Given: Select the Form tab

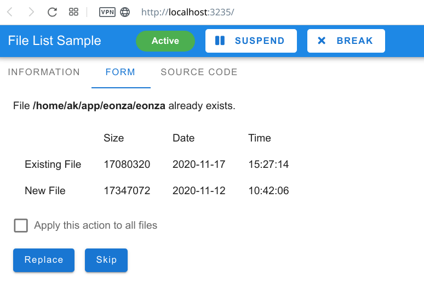Looking at the screenshot, I should pos(121,72).
